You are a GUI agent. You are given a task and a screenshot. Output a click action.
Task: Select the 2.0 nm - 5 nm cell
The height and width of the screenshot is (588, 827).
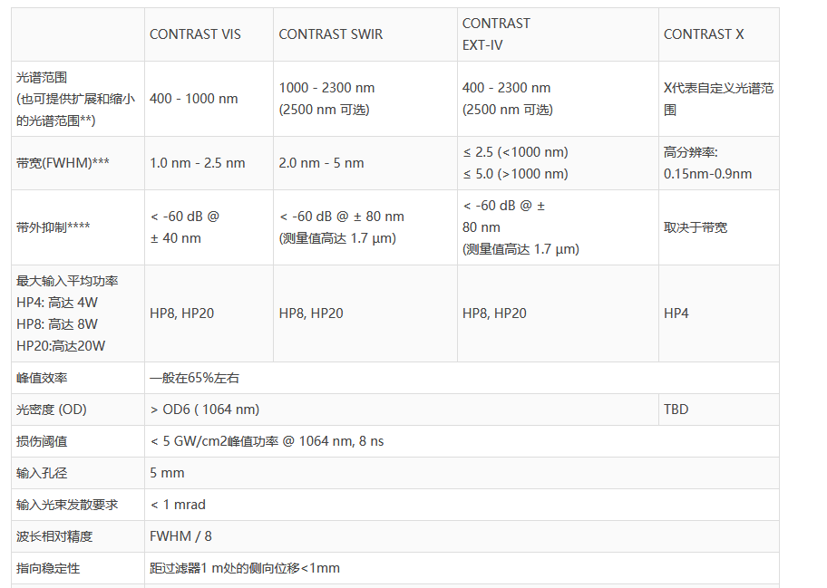pyautogui.click(x=321, y=163)
